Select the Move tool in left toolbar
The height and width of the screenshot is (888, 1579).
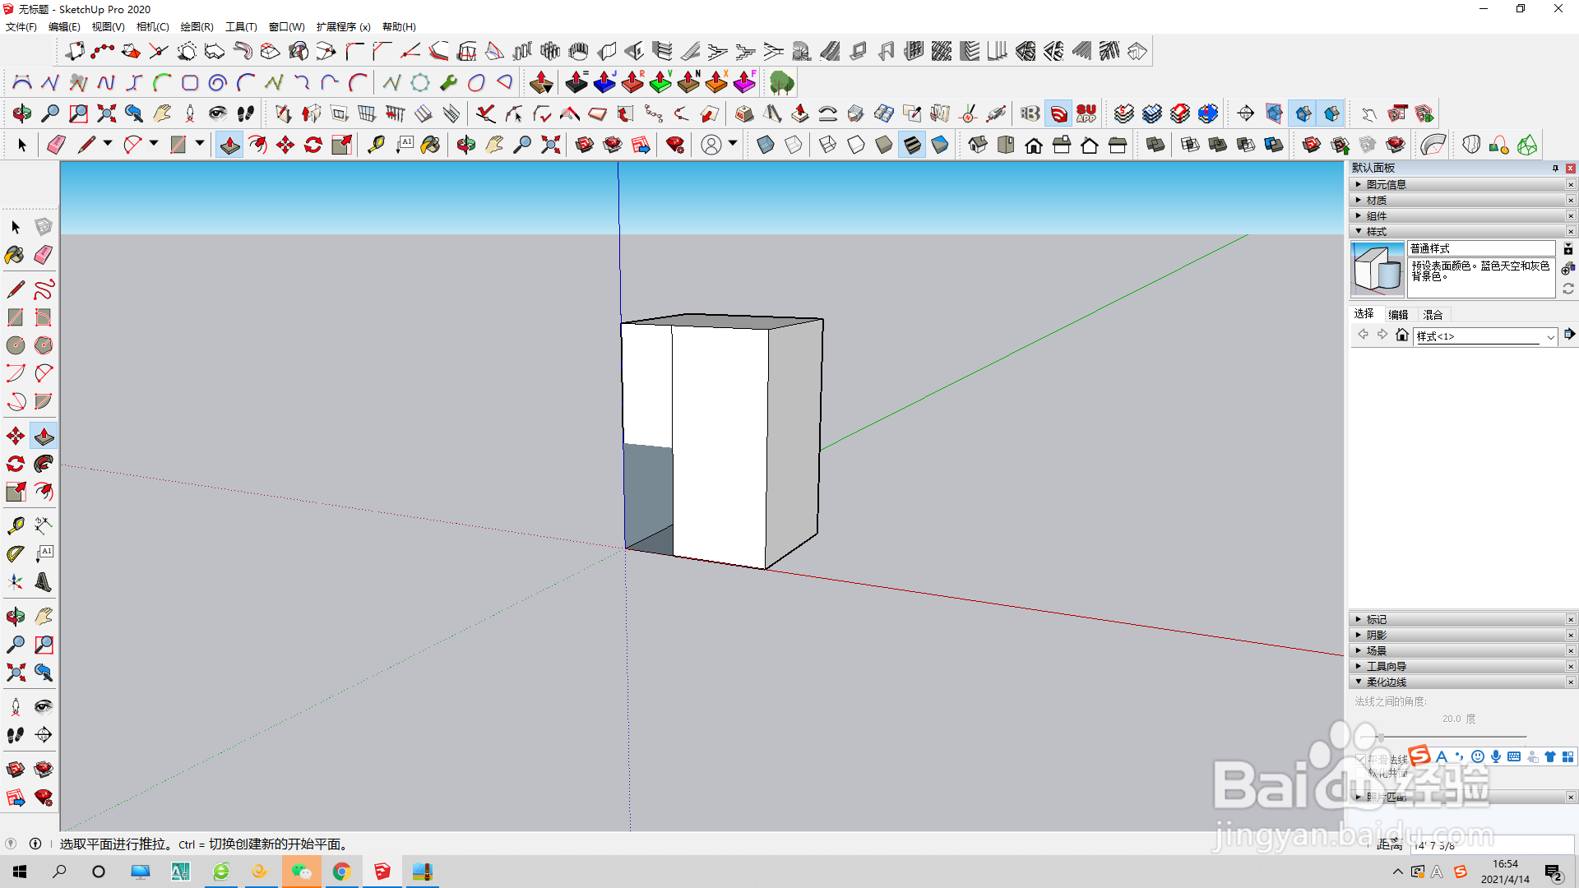tap(15, 436)
